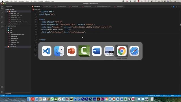Switch to the _commonElements.scss tab

click(x=104, y=7)
